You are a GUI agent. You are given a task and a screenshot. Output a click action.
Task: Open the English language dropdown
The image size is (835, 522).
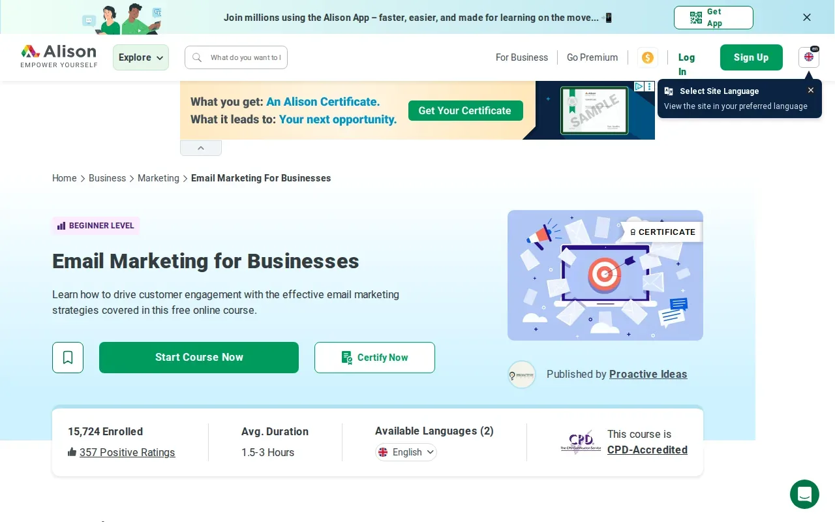[x=406, y=452]
